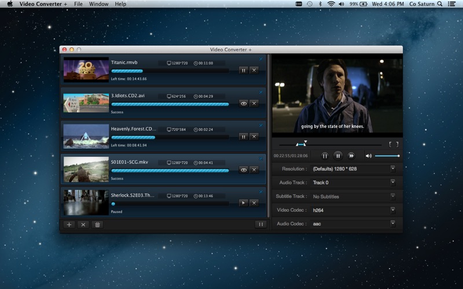Viewport: 463px width, 289px height.
Task: Open the Resolution dropdown
Action: tap(352, 169)
